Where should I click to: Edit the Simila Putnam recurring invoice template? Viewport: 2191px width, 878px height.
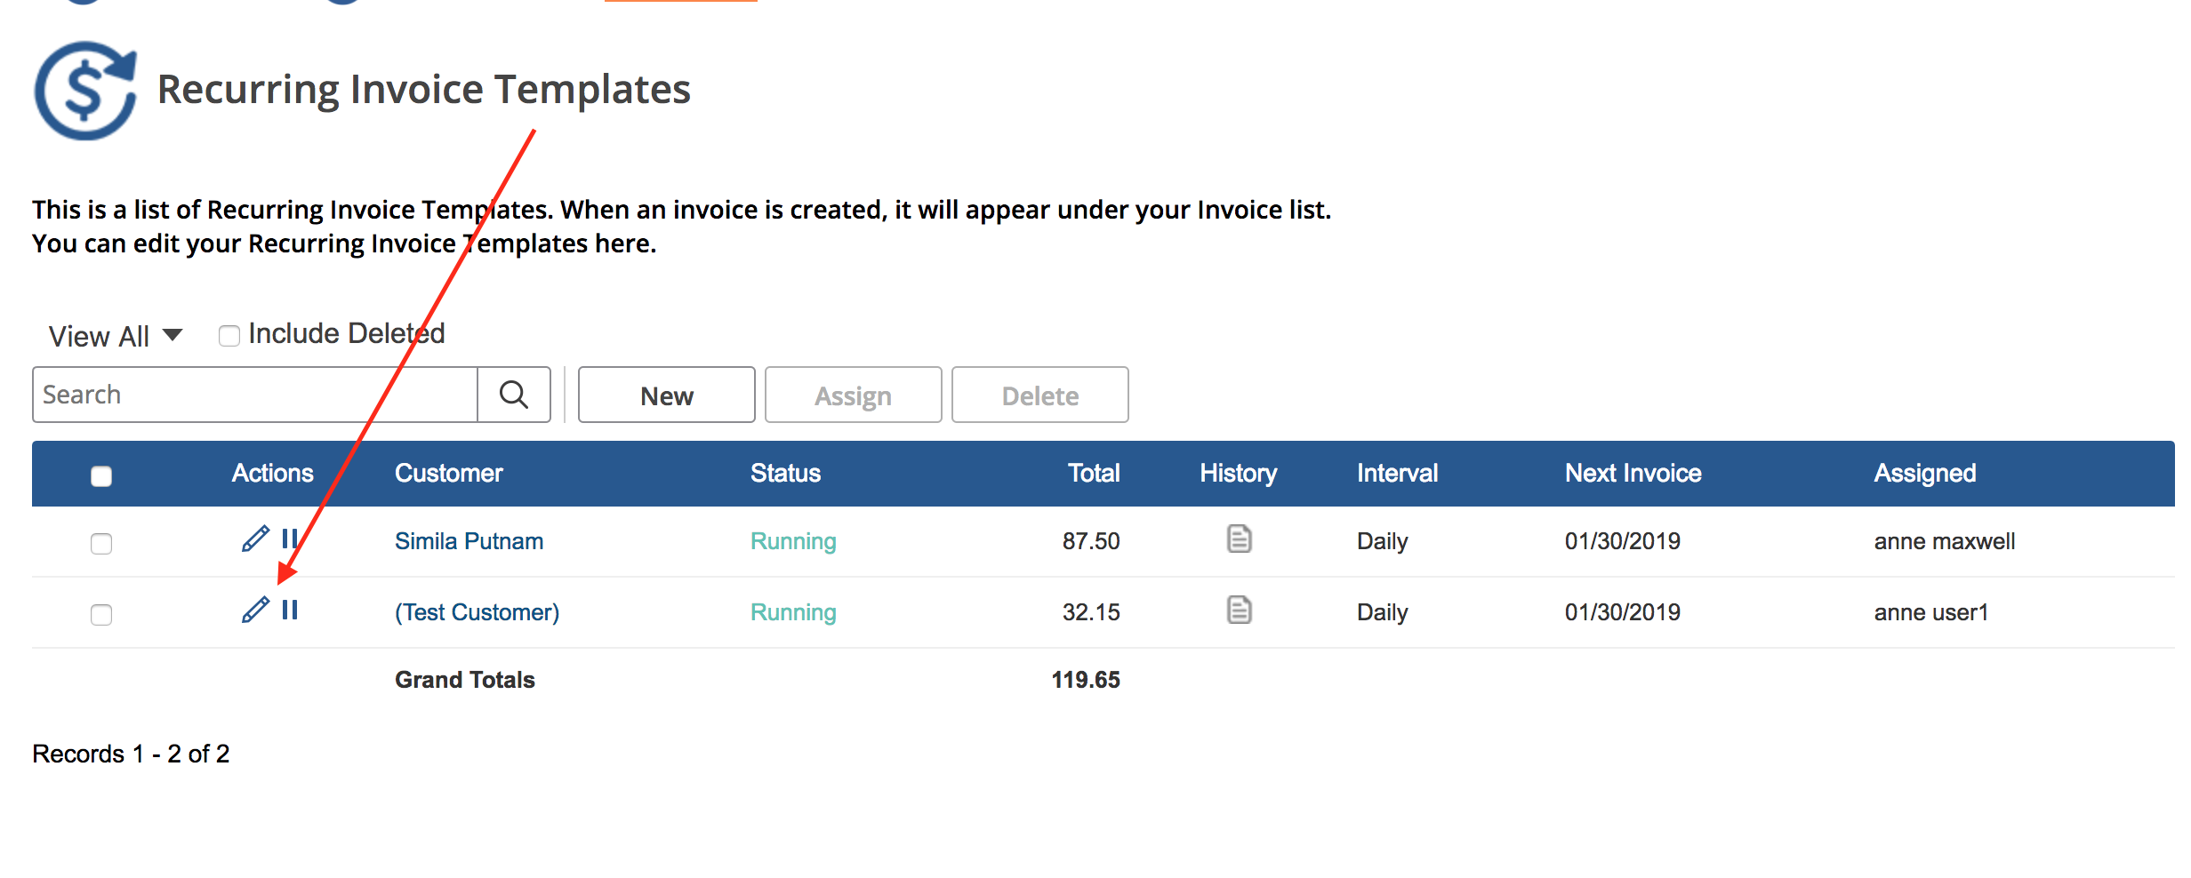click(x=255, y=539)
